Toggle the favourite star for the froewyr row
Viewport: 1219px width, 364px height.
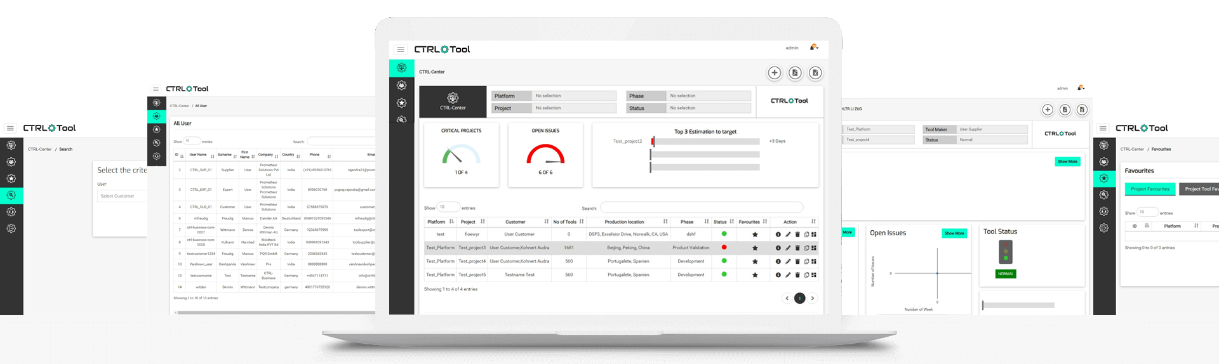coord(755,235)
